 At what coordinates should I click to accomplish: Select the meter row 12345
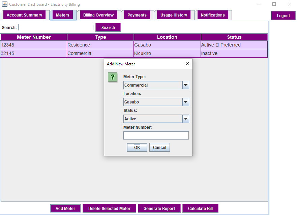click(x=134, y=45)
